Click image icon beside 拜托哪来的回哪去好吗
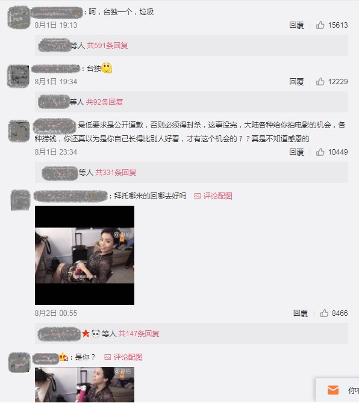Screen dimensions: 359x403 (197, 196)
